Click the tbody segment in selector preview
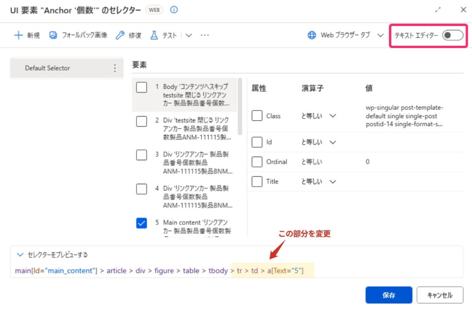The image size is (472, 309). (218, 270)
